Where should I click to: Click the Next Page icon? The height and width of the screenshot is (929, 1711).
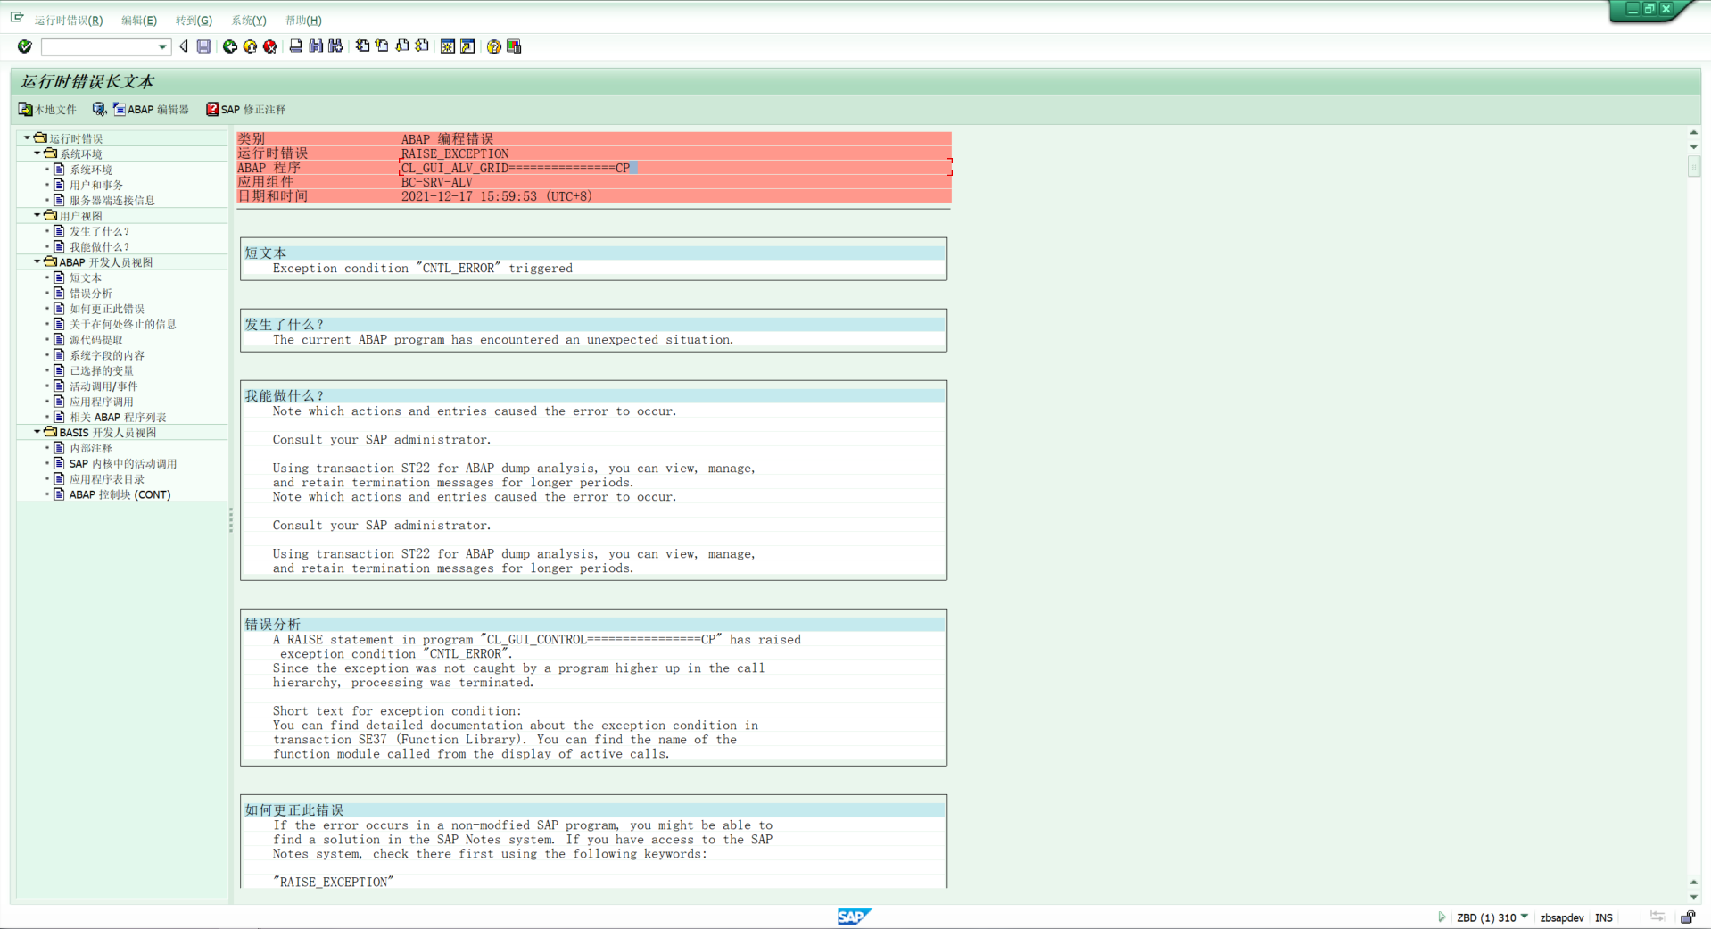402,46
